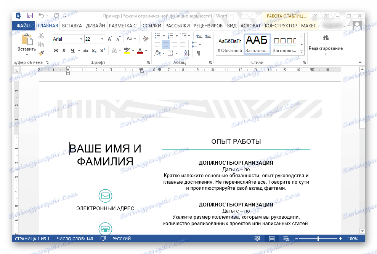
Task: Click the binoculars Editing icon
Action: (x=326, y=37)
